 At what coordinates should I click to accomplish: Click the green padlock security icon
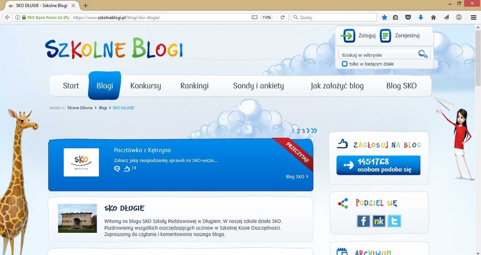[24, 17]
